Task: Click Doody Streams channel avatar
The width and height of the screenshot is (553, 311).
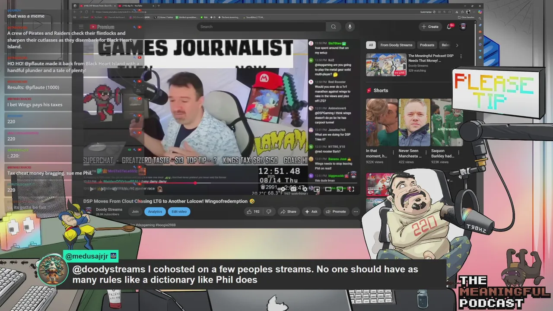Action: tap(88, 211)
